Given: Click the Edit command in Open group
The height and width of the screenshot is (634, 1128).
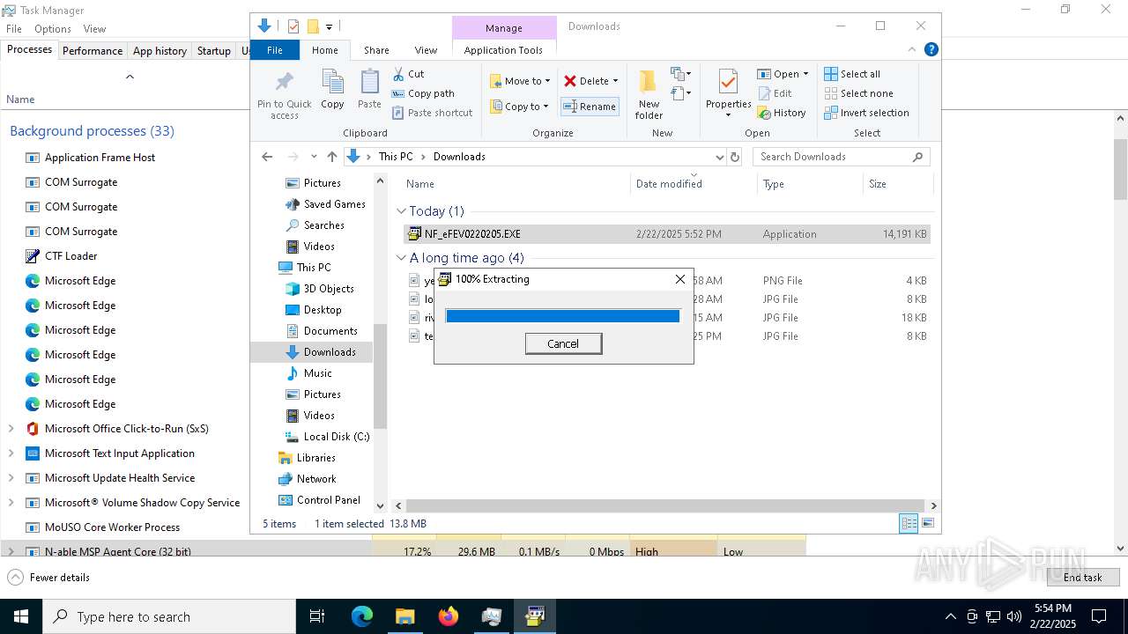Looking at the screenshot, I should pyautogui.click(x=775, y=93).
